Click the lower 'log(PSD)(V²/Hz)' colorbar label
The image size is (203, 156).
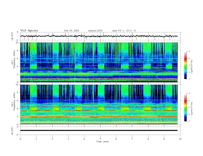(192, 109)
